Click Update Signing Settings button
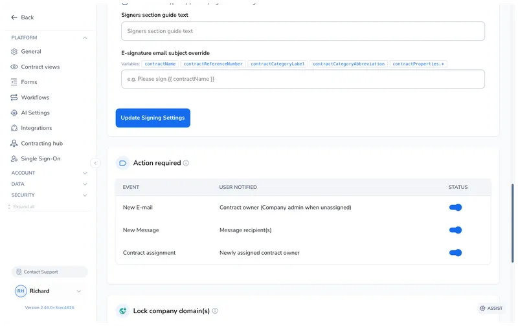Image resolution: width=518 pixels, height=326 pixels. point(153,118)
